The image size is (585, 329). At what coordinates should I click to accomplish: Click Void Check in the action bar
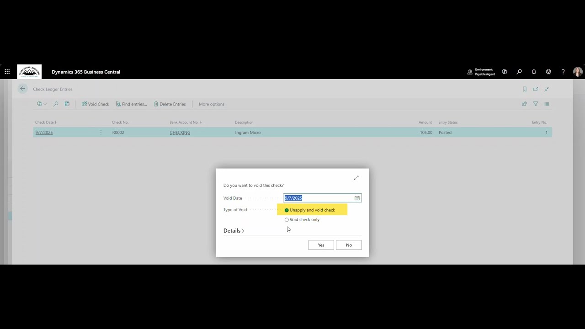(96, 104)
